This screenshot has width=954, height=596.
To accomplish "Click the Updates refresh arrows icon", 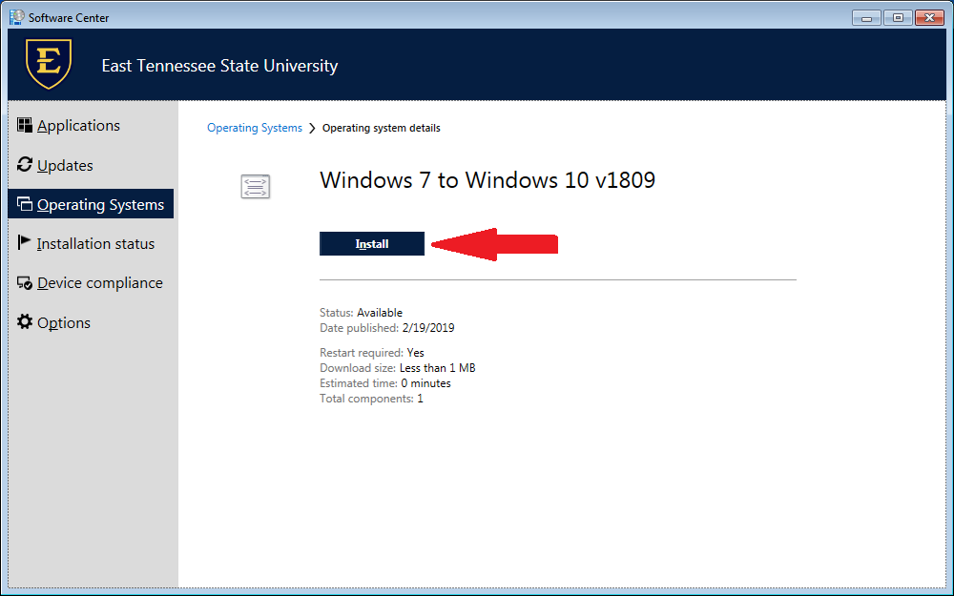I will coord(25,165).
